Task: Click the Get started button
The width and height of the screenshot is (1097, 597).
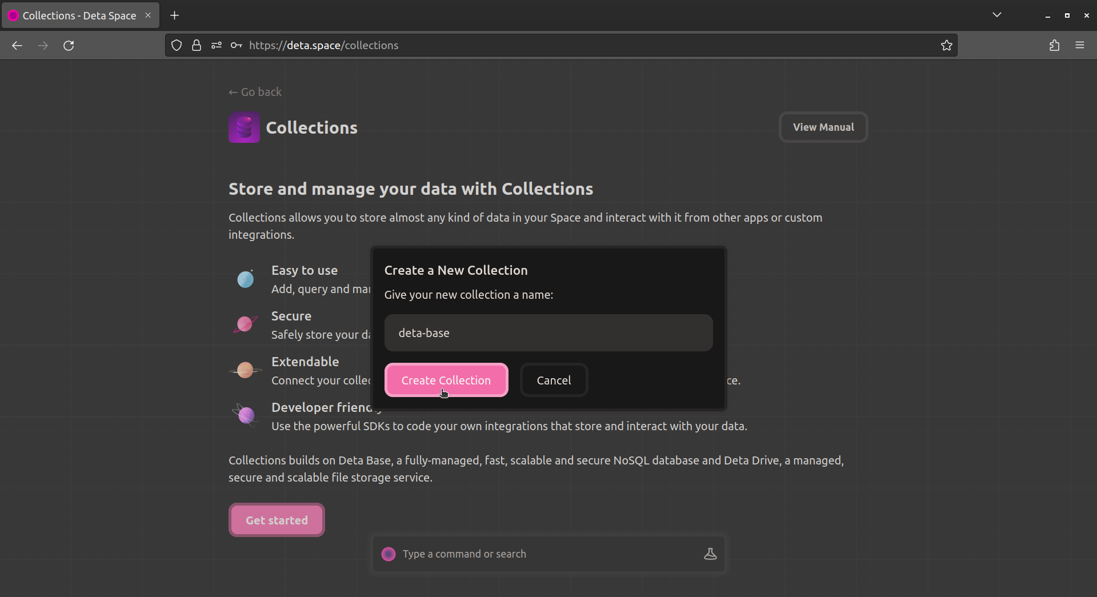Action: (277, 520)
